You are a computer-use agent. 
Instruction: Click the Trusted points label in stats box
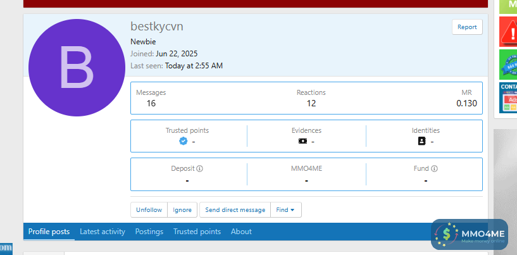click(x=187, y=130)
